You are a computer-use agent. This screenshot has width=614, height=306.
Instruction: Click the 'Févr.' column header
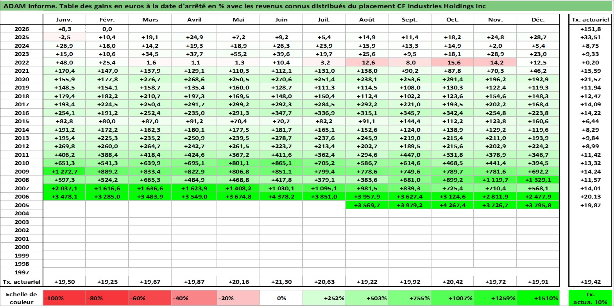pyautogui.click(x=107, y=20)
